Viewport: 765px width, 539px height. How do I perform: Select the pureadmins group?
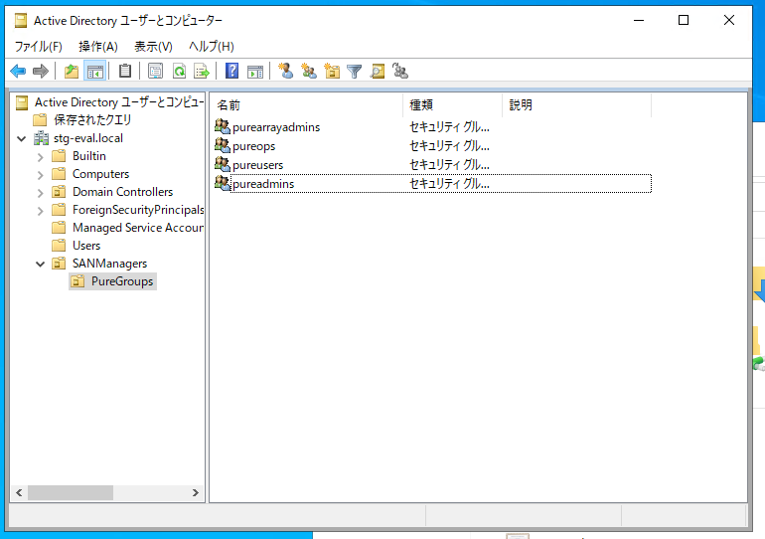(x=263, y=184)
